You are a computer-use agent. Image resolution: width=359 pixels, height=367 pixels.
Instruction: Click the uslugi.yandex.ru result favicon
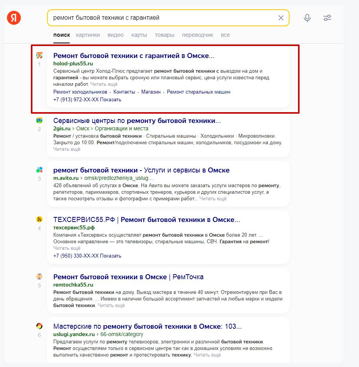39,326
